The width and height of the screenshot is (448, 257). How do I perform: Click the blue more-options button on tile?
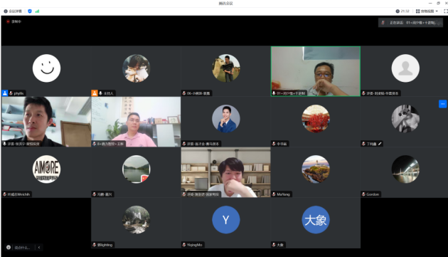442,104
